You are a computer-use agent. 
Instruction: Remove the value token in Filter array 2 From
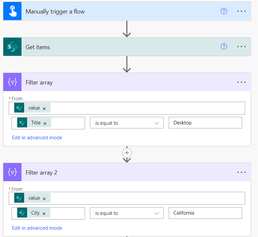(x=44, y=199)
